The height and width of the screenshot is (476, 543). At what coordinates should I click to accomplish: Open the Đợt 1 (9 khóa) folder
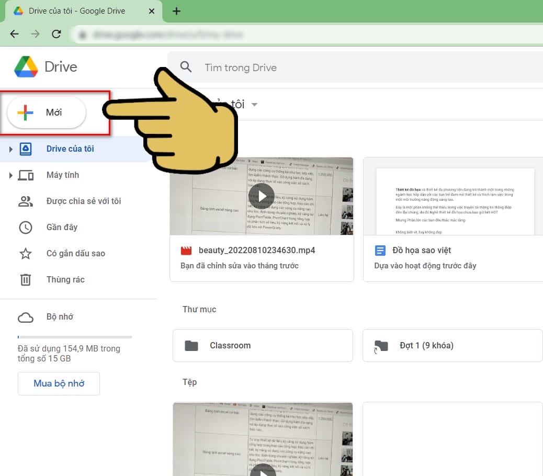[x=452, y=345]
